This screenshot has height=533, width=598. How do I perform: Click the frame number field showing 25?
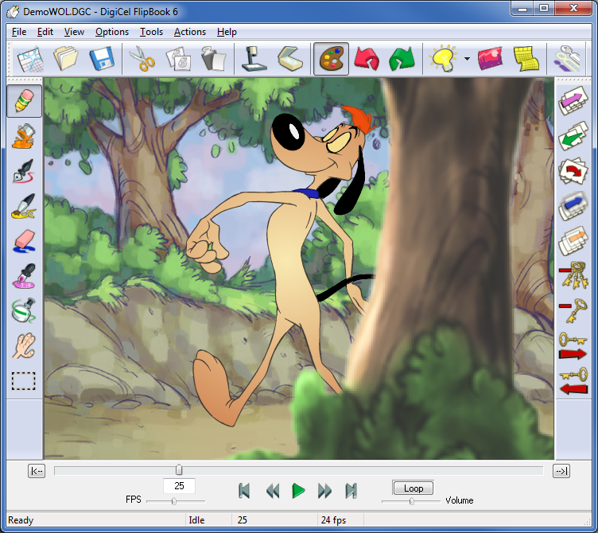coord(179,486)
